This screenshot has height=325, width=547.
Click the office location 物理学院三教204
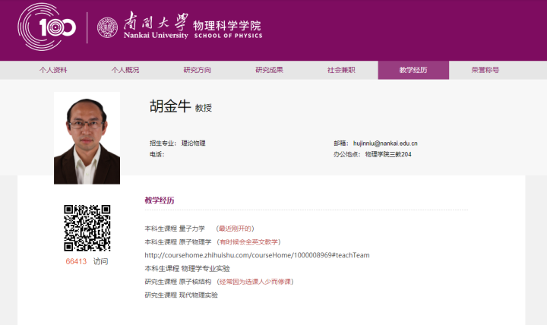pos(388,154)
